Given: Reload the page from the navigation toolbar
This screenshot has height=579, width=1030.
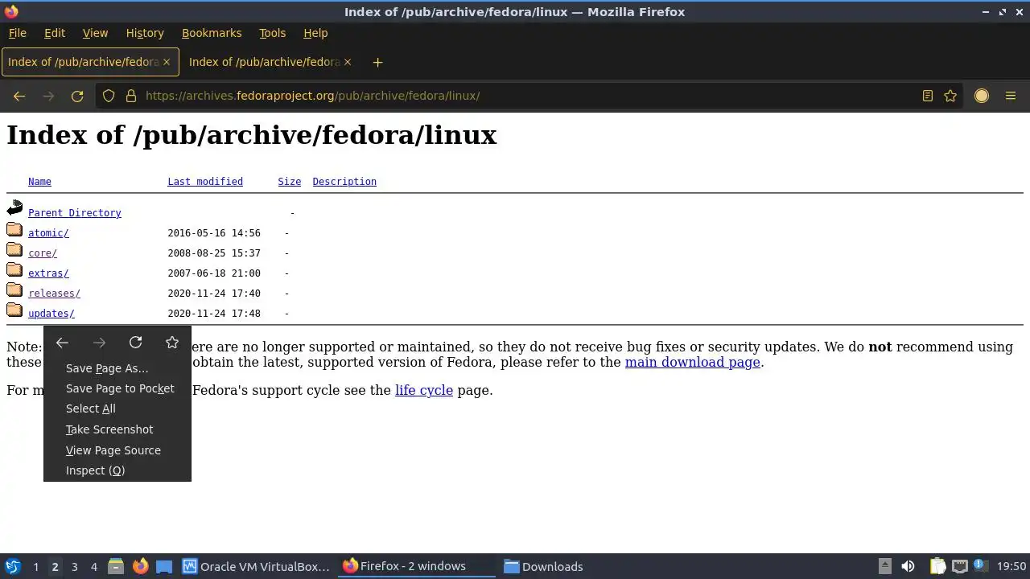Looking at the screenshot, I should click(x=77, y=96).
